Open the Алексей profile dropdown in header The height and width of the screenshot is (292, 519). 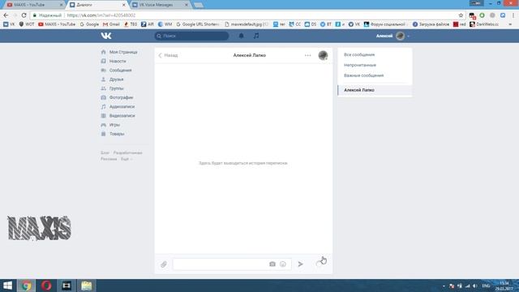392,36
